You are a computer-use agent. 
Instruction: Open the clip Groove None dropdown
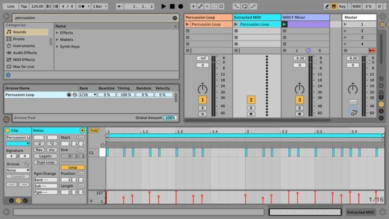coord(18,171)
